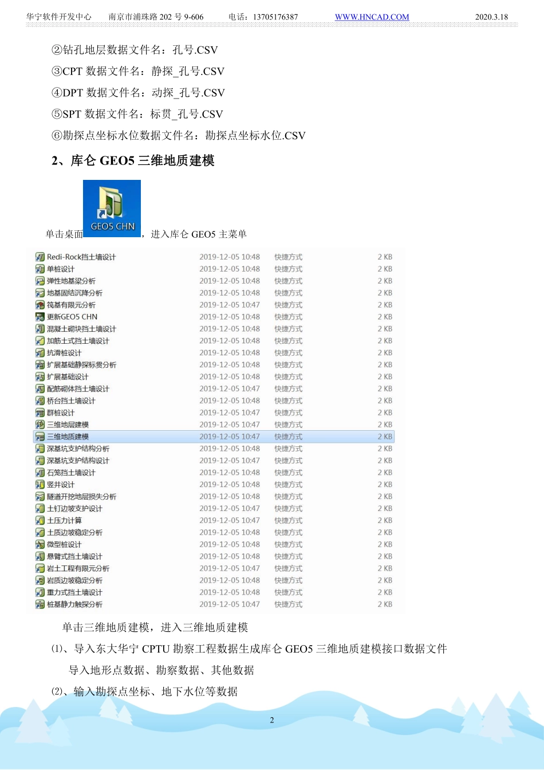Click the 抗滑桩设计 program icon
Screen dimensions: 544x770
[40, 353]
